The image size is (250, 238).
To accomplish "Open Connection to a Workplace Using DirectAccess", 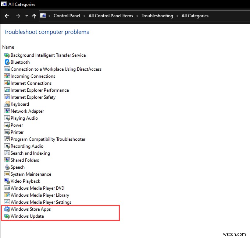I will 56,69.
